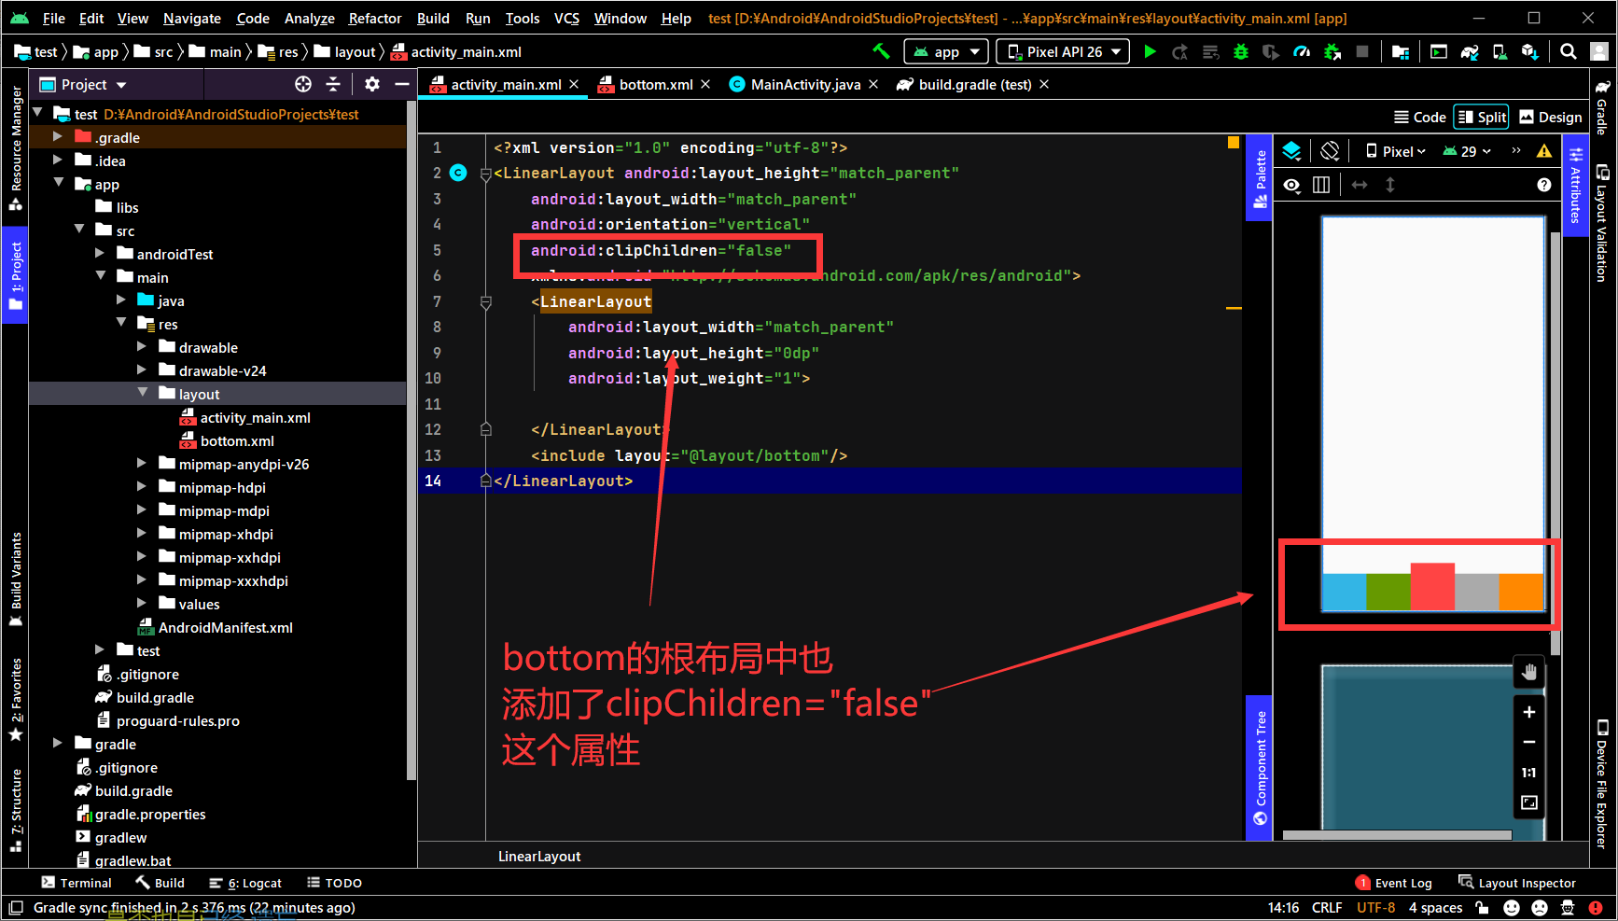Hide the Project panel with minus icon
The height and width of the screenshot is (921, 1618).
[402, 84]
